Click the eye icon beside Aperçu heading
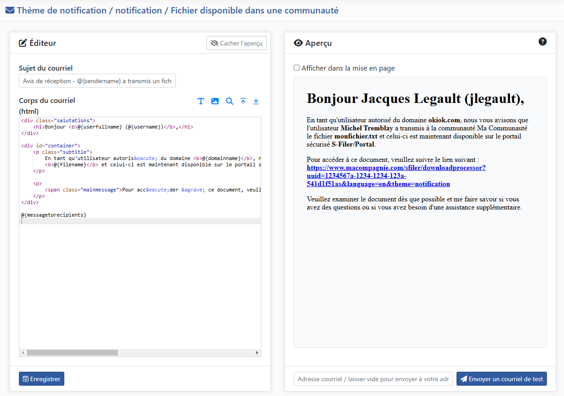Screen dimensions: 564x396 click(298, 43)
